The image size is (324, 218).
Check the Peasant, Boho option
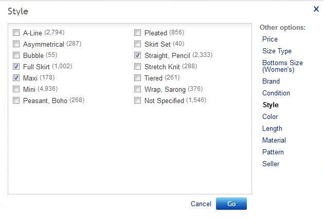16,101
